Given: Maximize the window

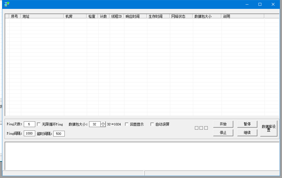Looking at the screenshot, I should 260,4.
